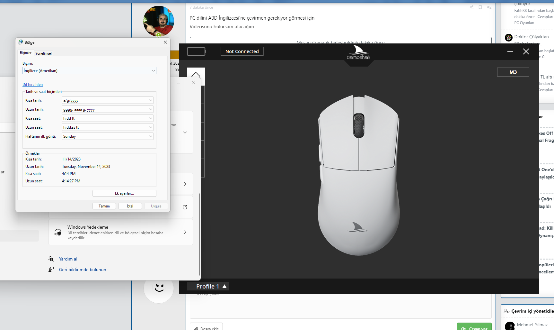Click the Yardım al help icon
This screenshot has width=554, height=330.
[x=51, y=259]
